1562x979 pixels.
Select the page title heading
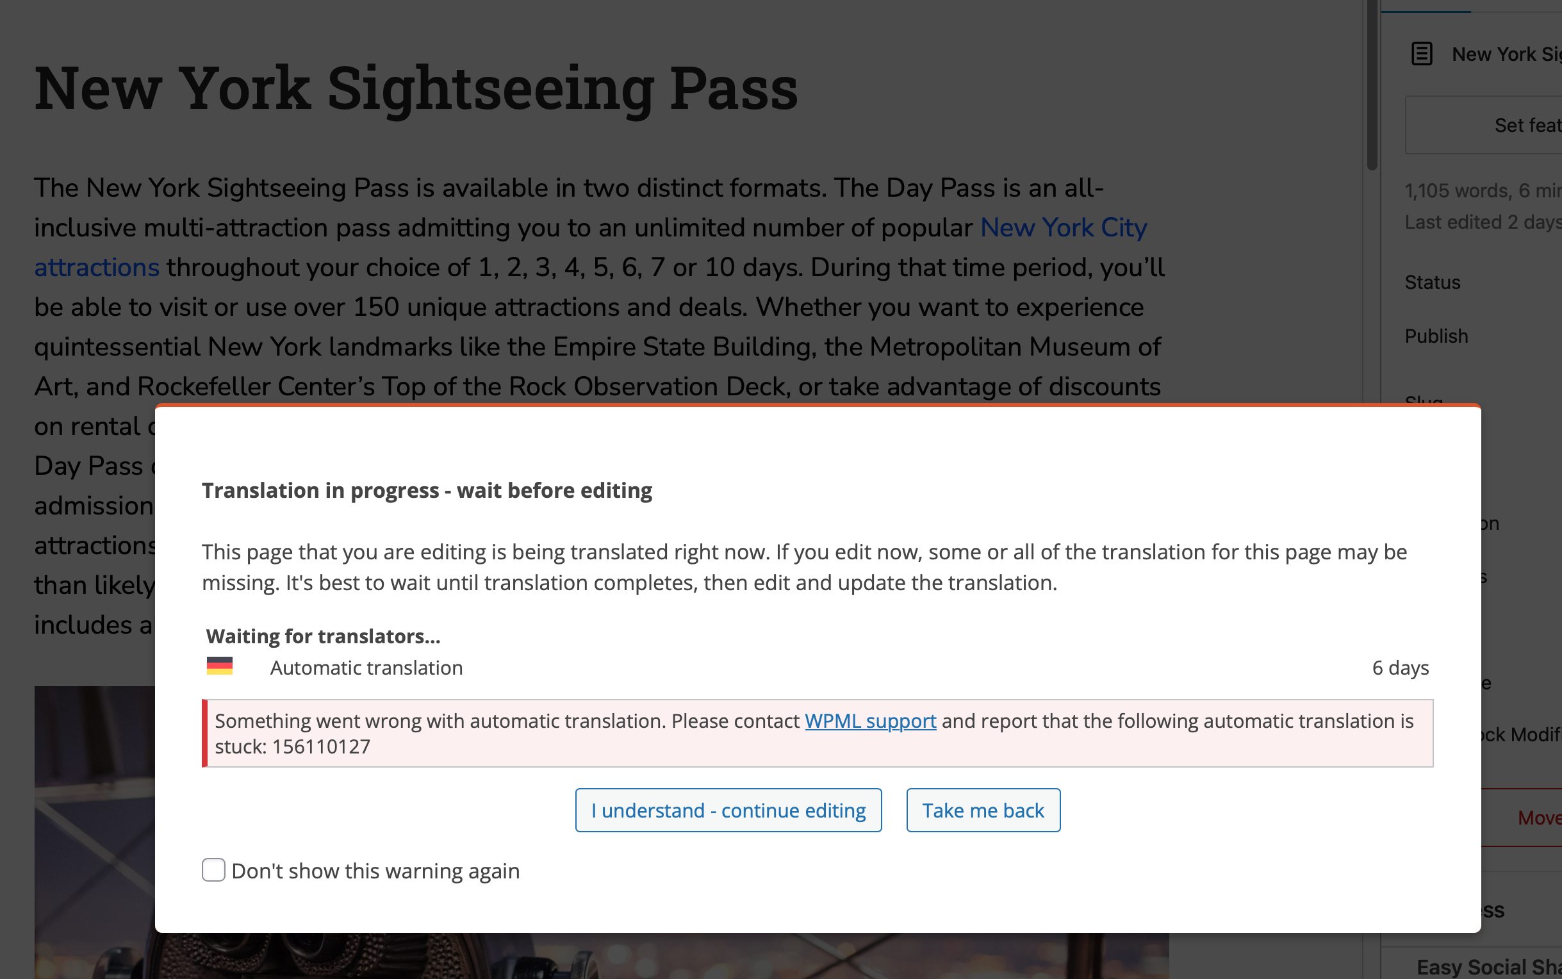(x=416, y=88)
